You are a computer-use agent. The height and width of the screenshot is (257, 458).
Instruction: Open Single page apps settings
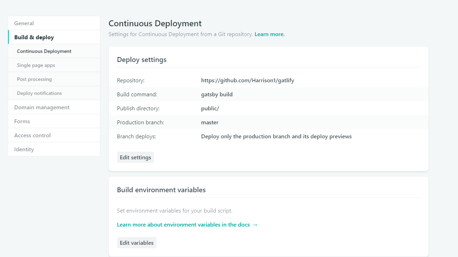(x=36, y=65)
